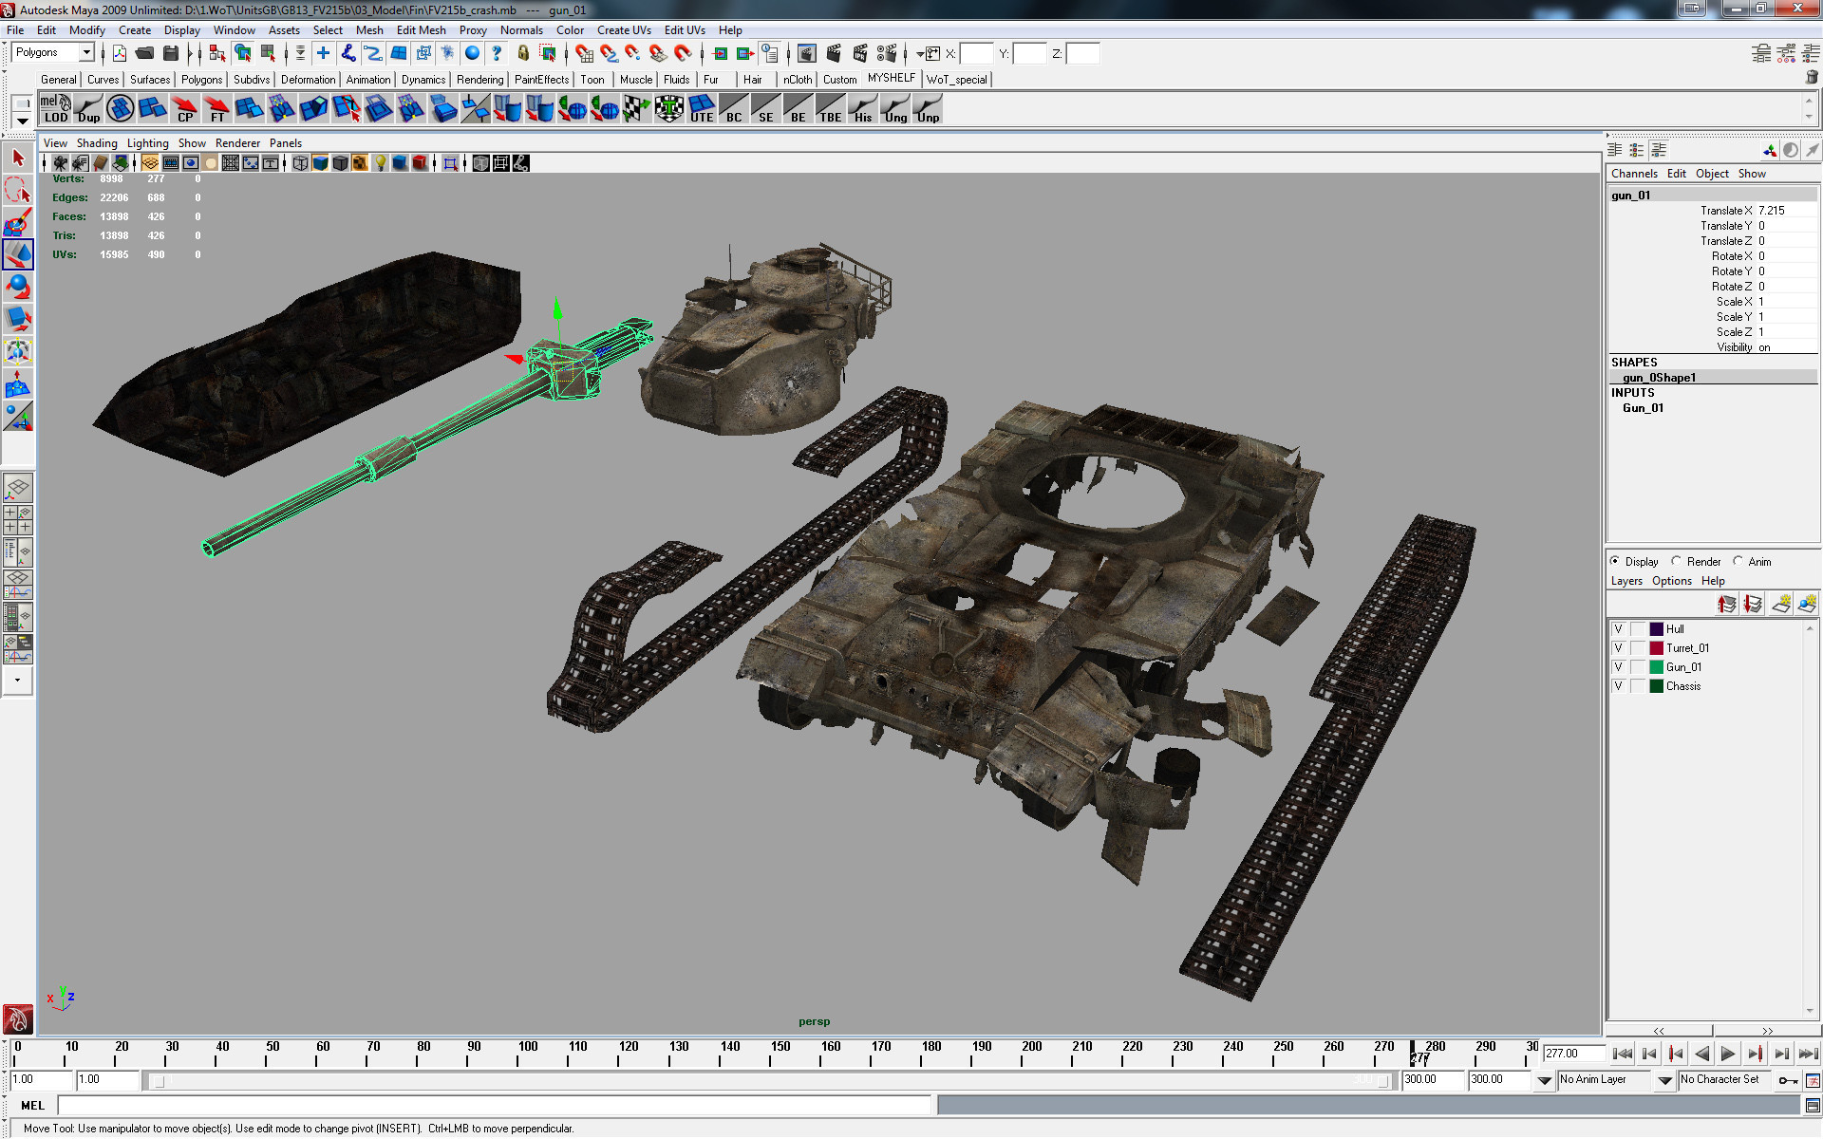Open the Polygons menu set dropdown
The height and width of the screenshot is (1139, 1823).
point(53,53)
